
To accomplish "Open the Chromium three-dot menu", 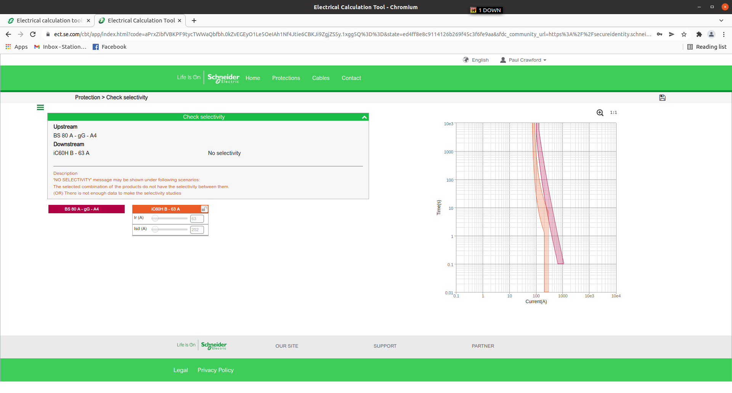I will pyautogui.click(x=724, y=34).
